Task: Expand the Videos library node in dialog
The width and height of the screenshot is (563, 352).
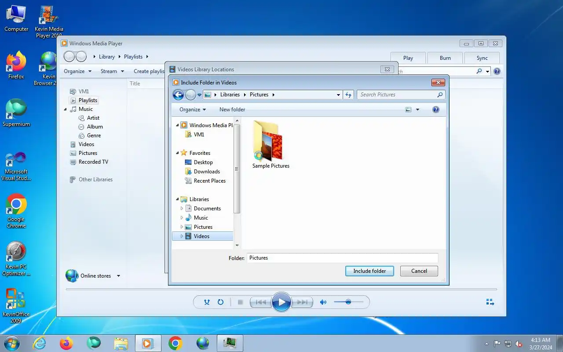Action: click(182, 236)
